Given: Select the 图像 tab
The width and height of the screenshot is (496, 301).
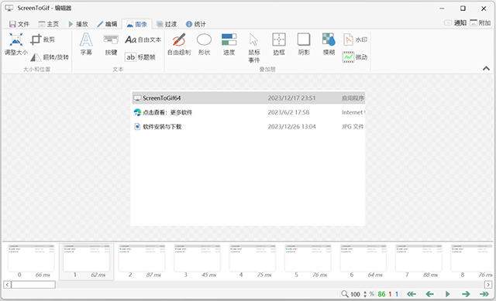Looking at the screenshot, I should 137,24.
